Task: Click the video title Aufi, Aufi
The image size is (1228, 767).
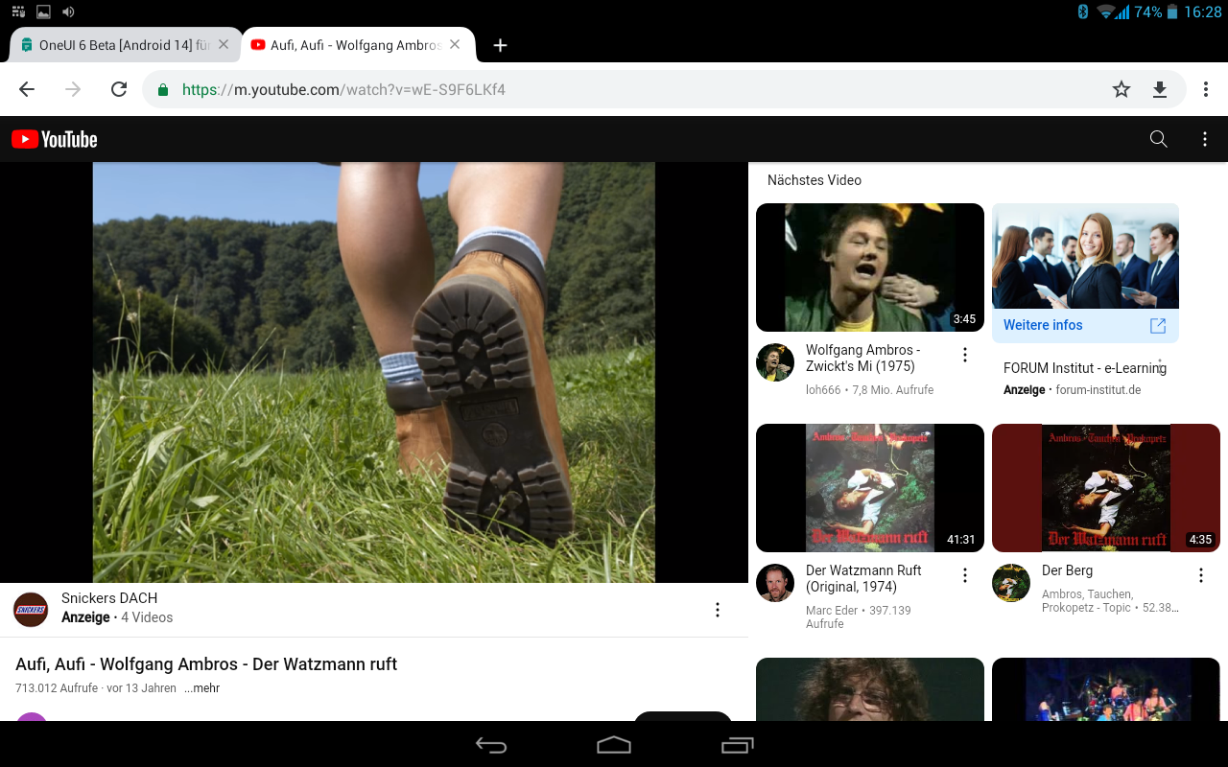Action: point(206,664)
